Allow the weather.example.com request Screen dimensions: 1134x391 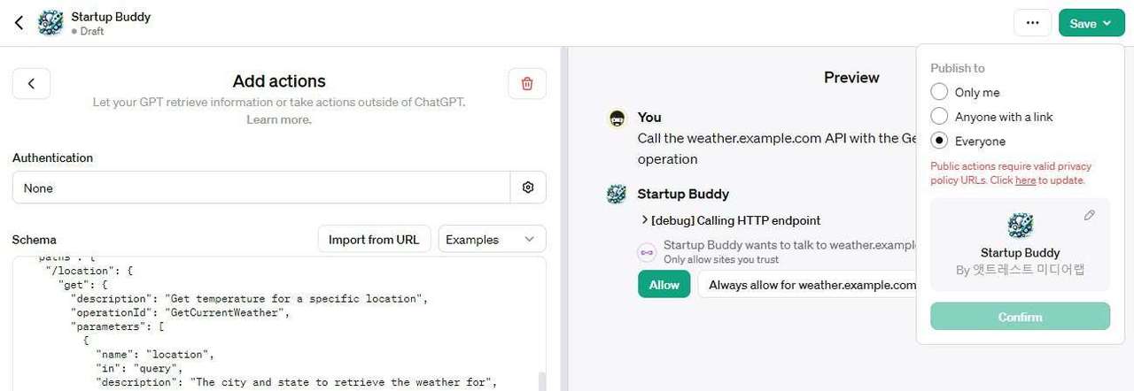pos(664,284)
